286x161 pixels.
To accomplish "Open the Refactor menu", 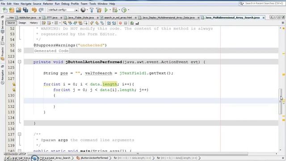I will (x=48, y=4).
